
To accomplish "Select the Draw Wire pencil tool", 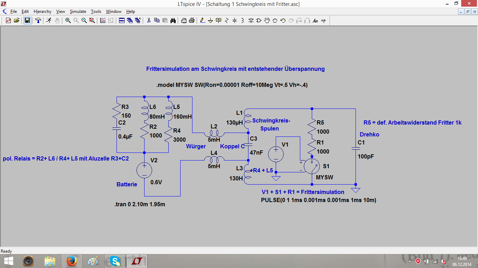I will tap(203, 21).
